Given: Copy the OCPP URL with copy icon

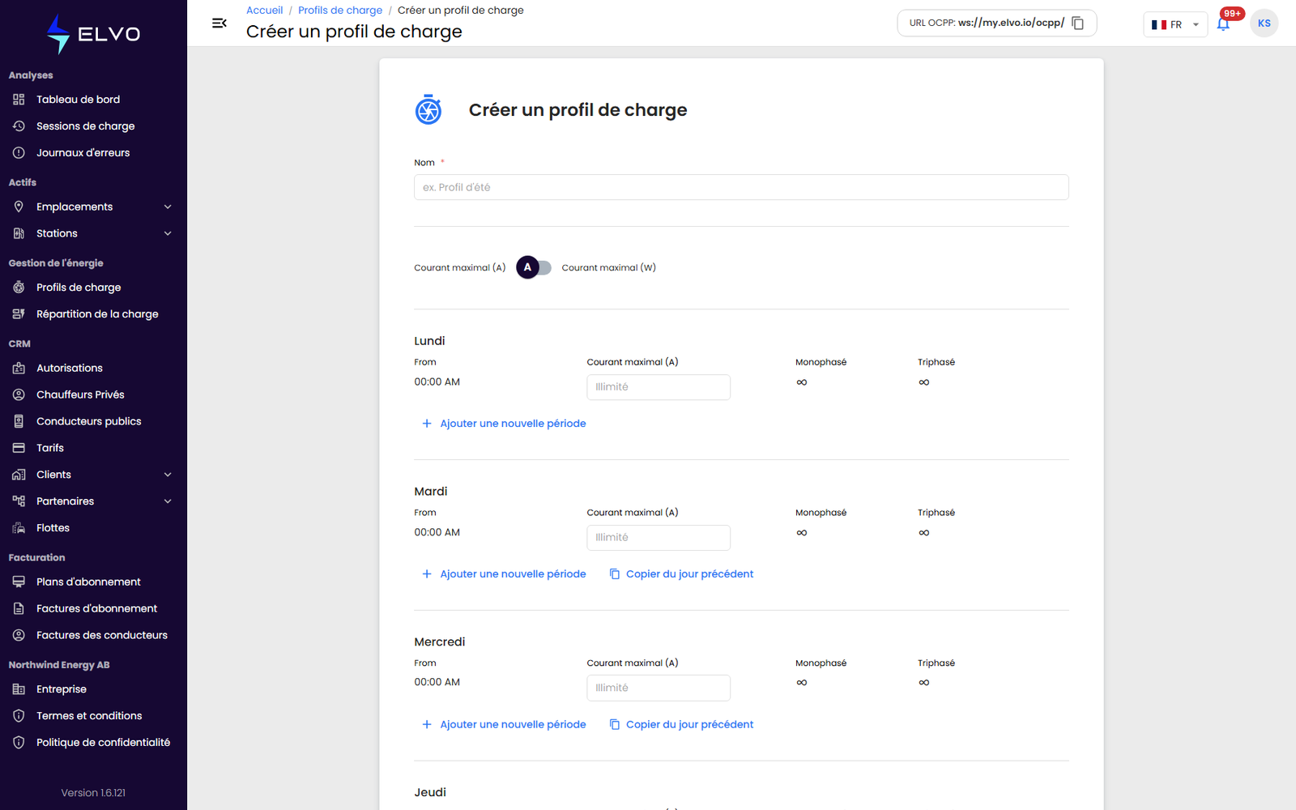Looking at the screenshot, I should (1077, 23).
